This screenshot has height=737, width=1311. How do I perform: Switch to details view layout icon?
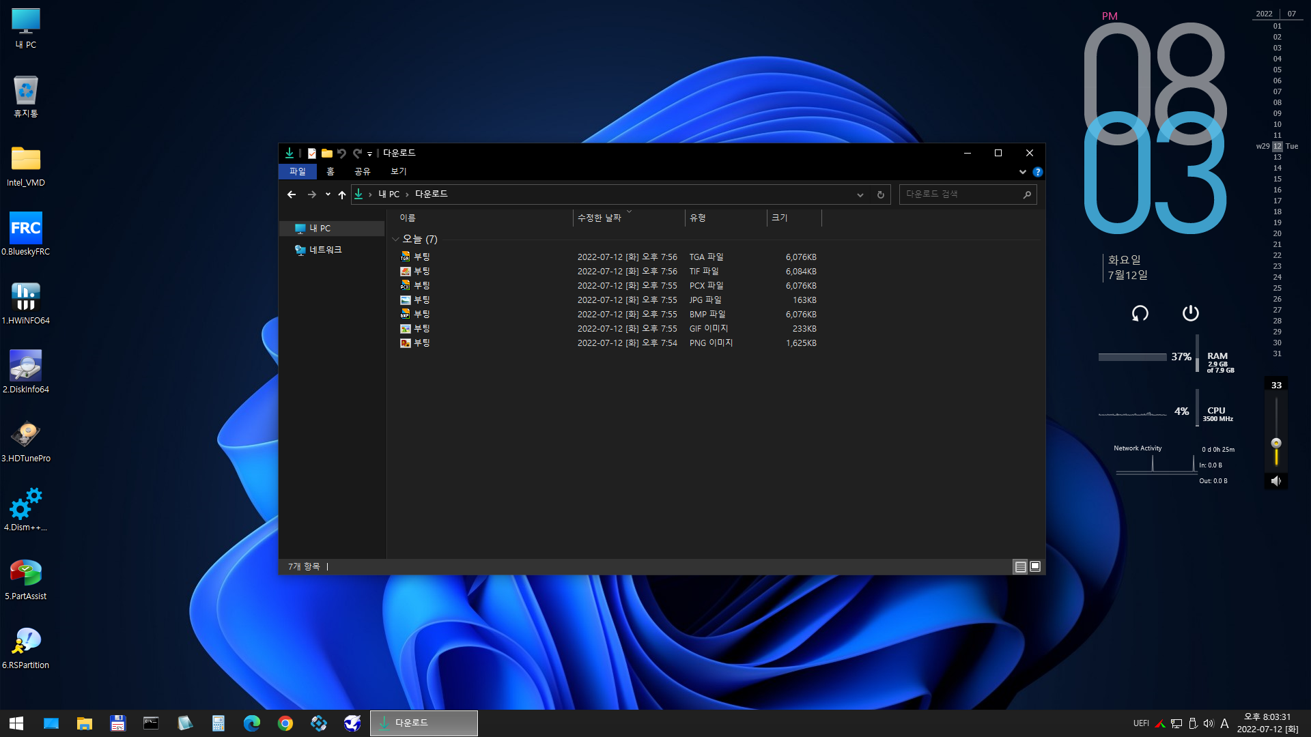(1020, 566)
